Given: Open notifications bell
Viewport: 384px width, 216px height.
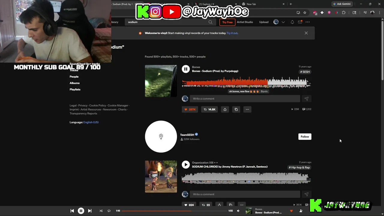Looking at the screenshot, I should 292,22.
